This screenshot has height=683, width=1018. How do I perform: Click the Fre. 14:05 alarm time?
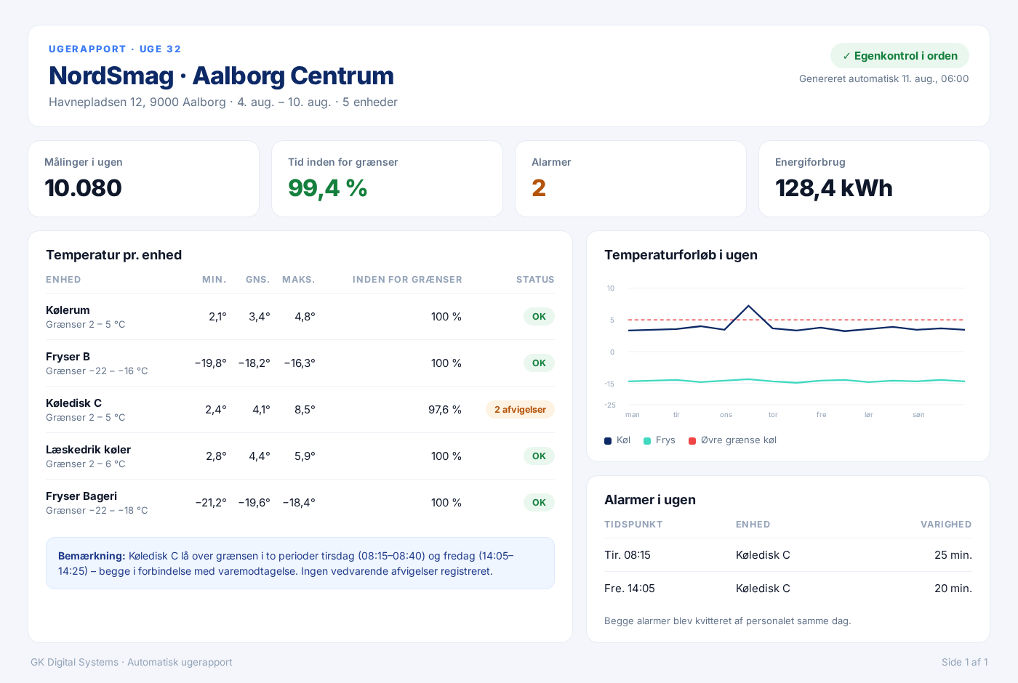pos(630,589)
